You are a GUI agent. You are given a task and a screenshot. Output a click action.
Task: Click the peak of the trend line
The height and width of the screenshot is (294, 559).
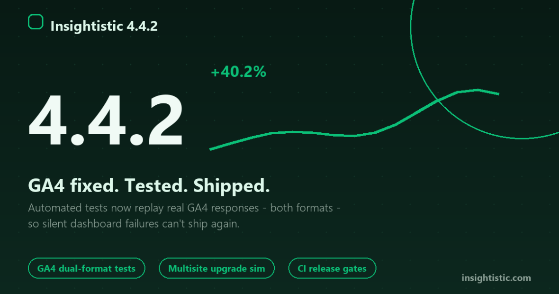click(x=478, y=90)
